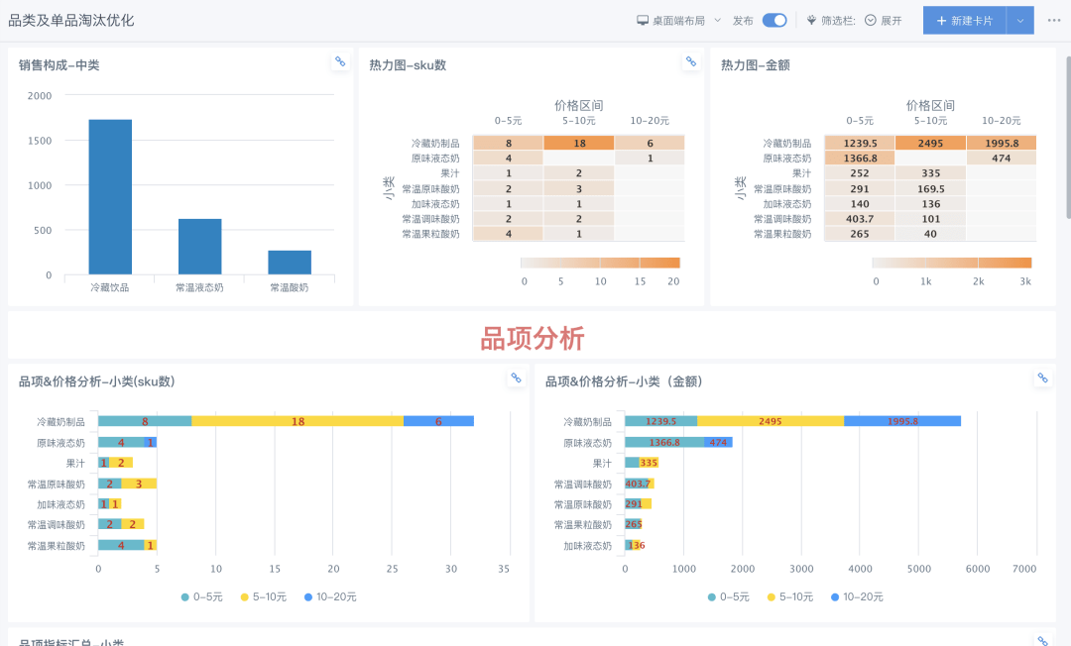
Task: Click the 新建卡片 button
Action: click(964, 20)
